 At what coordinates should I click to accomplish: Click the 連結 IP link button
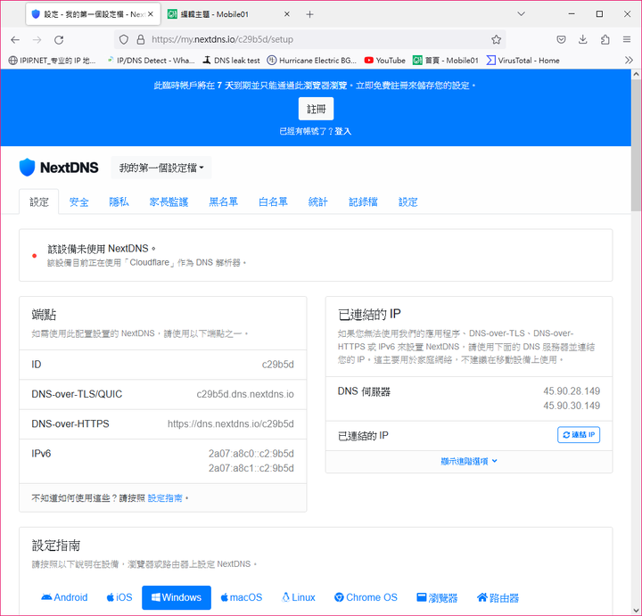(x=579, y=435)
